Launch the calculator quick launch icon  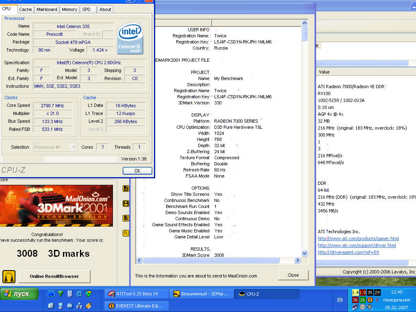point(70,293)
